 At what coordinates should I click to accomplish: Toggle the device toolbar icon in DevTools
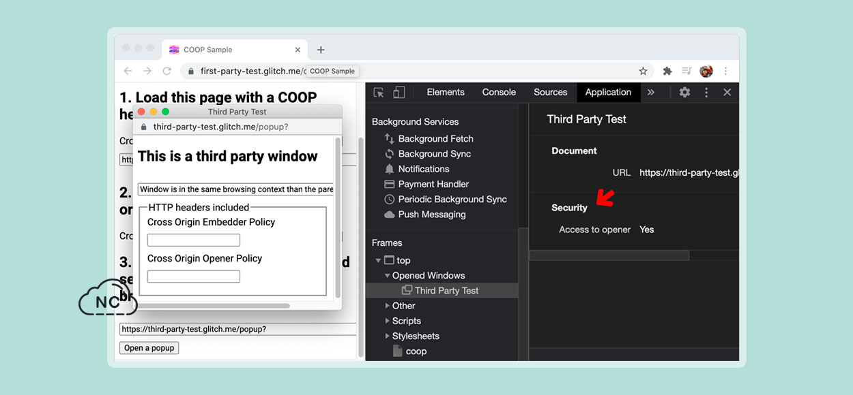click(x=399, y=93)
